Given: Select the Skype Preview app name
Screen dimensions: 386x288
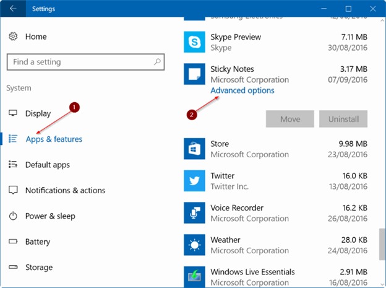Looking at the screenshot, I should pyautogui.click(x=236, y=37).
